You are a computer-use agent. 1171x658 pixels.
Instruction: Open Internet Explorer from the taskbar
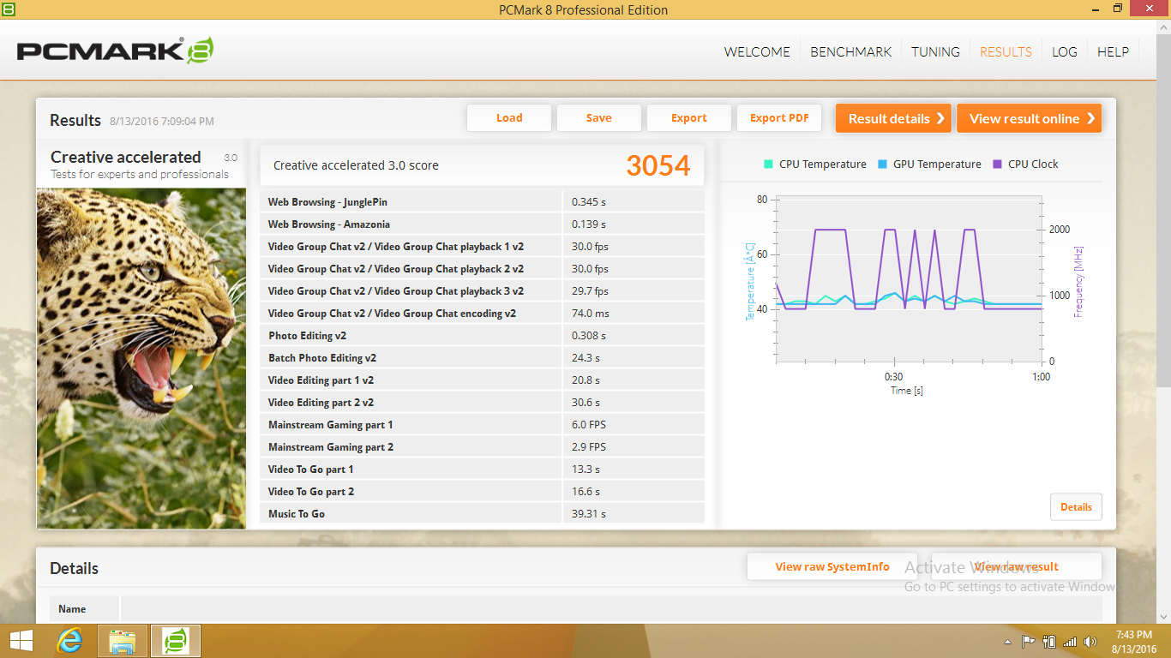[70, 640]
